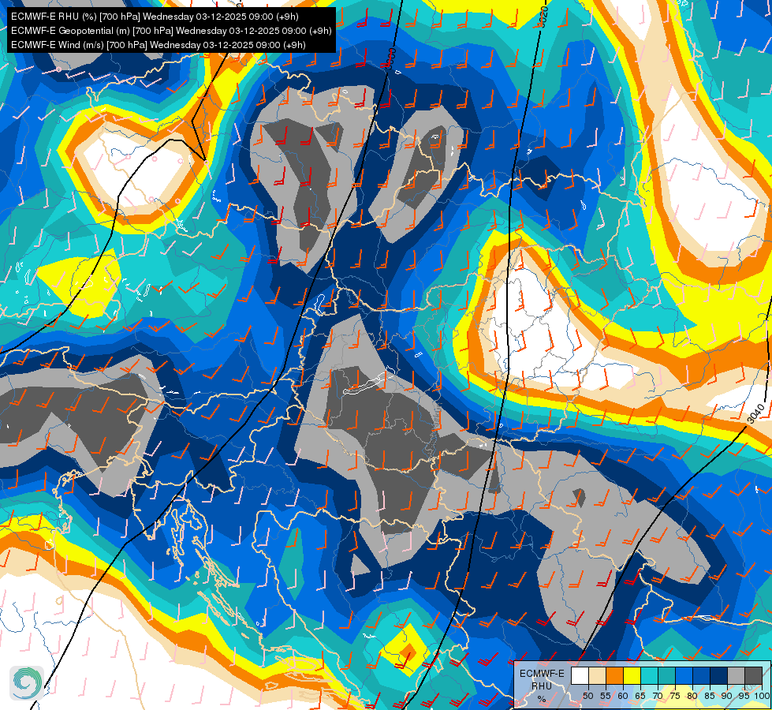Pick the cyan 65-70 legend swatch

coord(650,675)
